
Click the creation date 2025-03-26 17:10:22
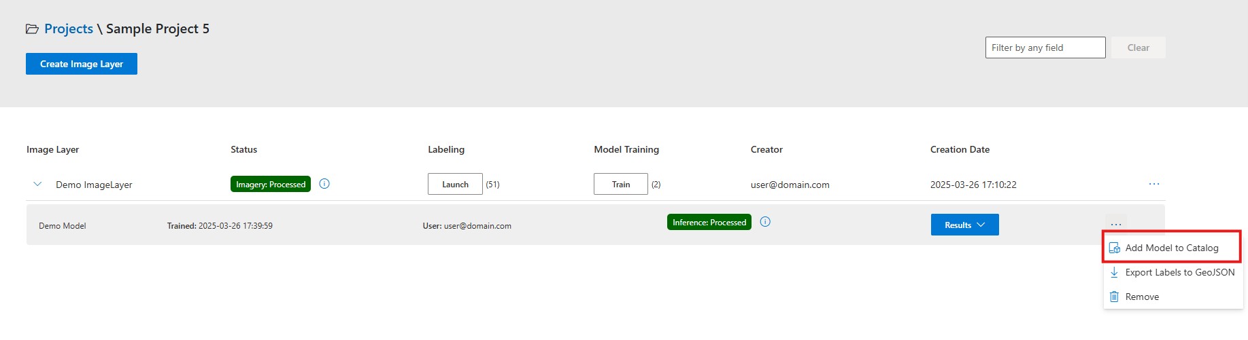click(x=973, y=185)
